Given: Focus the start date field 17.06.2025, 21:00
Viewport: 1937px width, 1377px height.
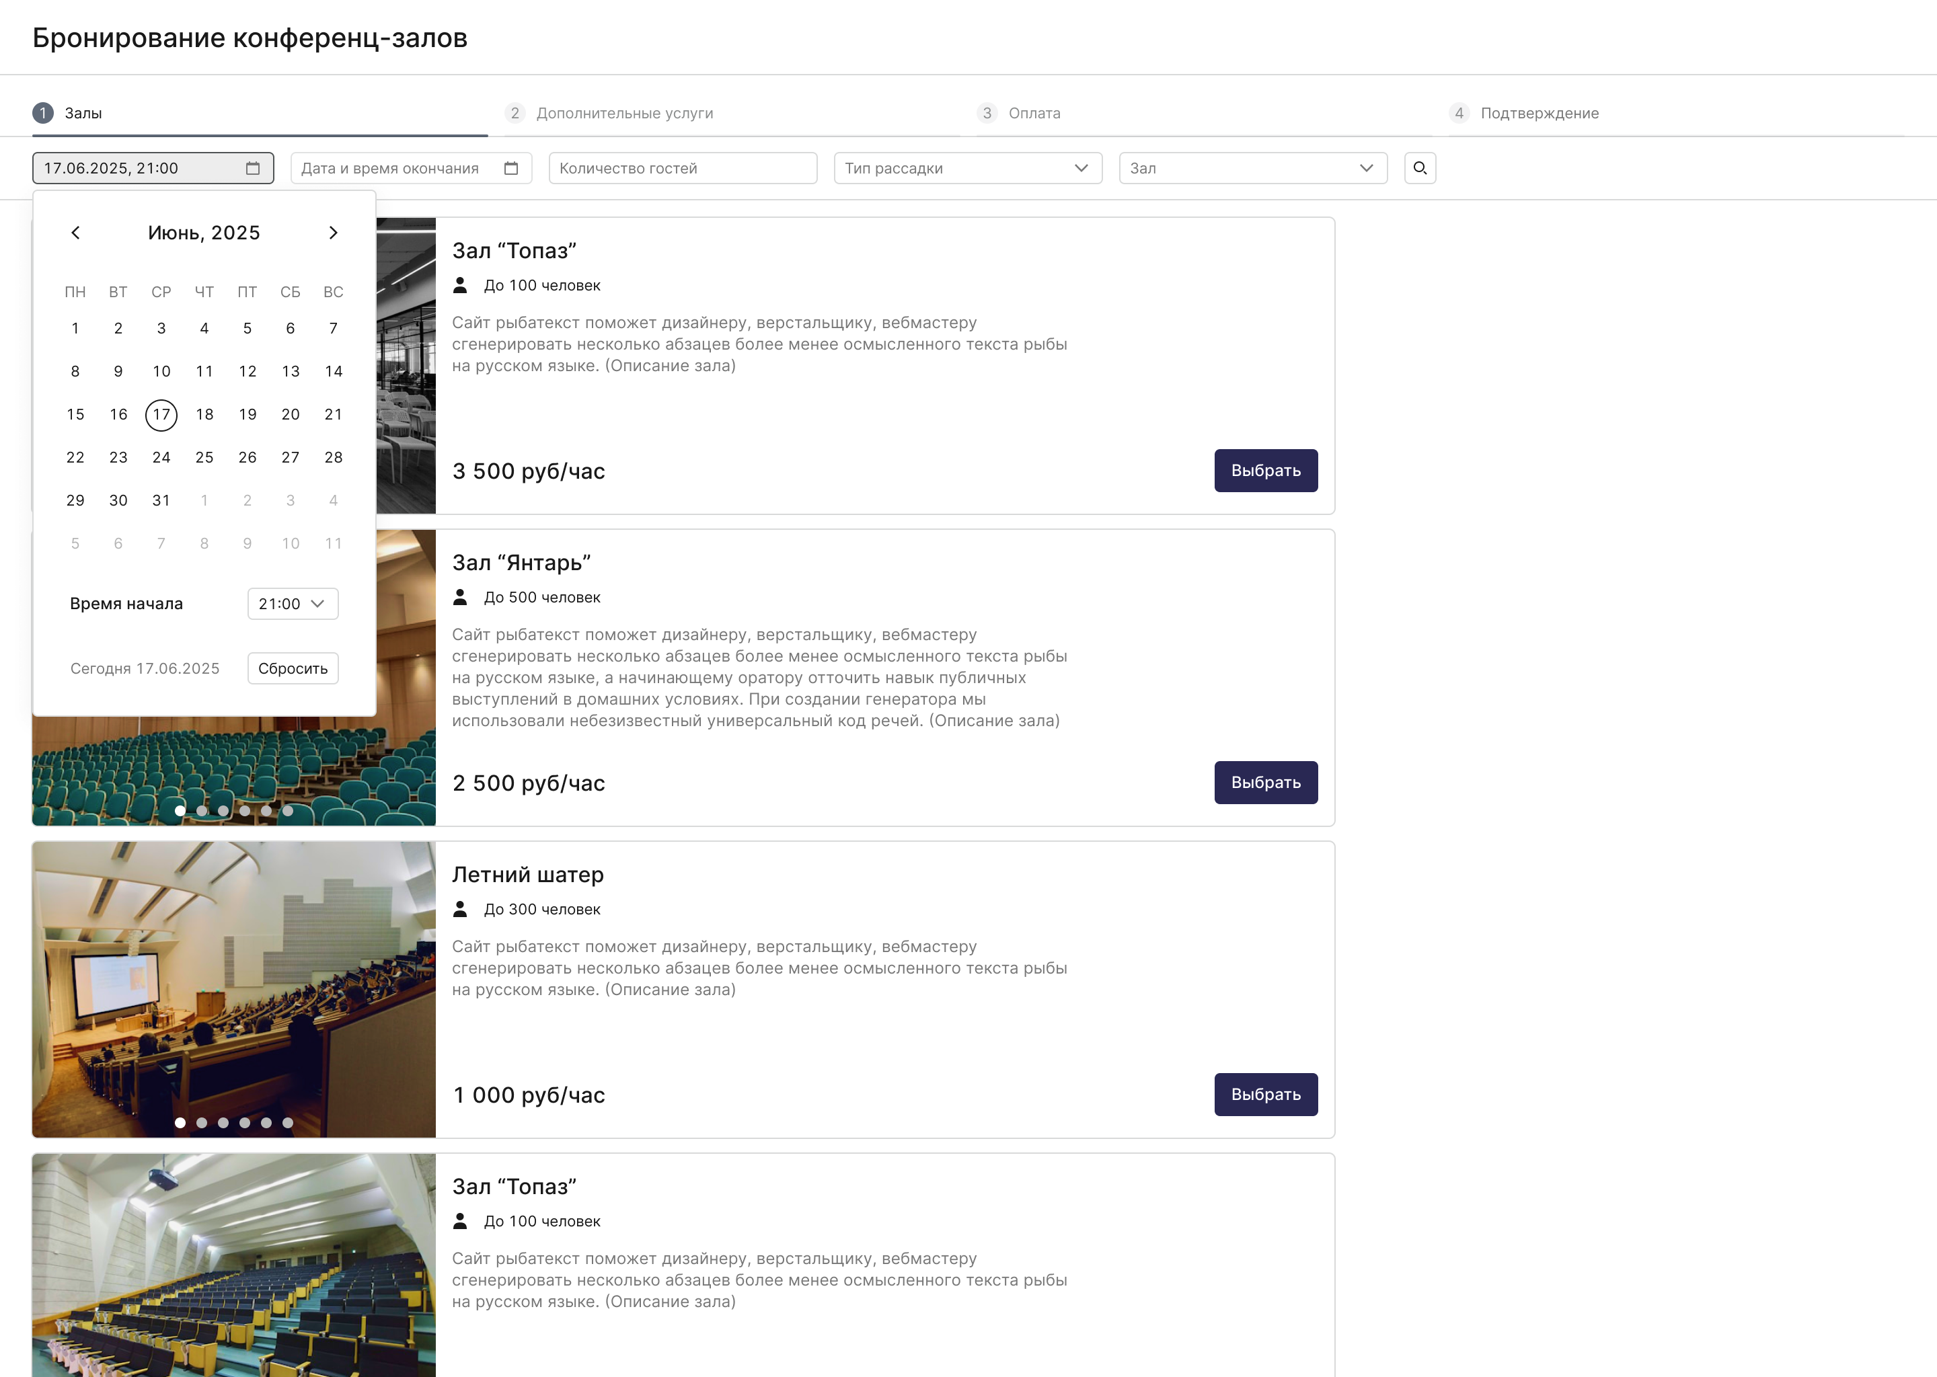Looking at the screenshot, I should click(x=153, y=168).
